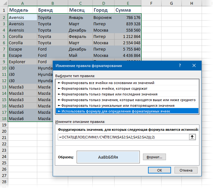Select rule type about выше или ниже среднего
Viewport: 213px width, 188px height.
point(127,100)
